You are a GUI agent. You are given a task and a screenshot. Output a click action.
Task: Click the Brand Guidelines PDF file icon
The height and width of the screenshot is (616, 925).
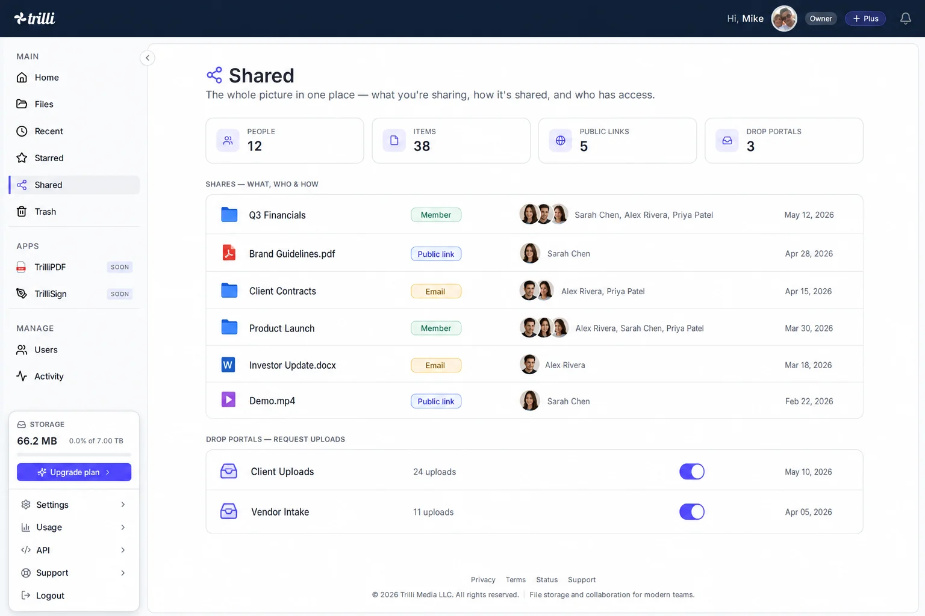pos(229,253)
